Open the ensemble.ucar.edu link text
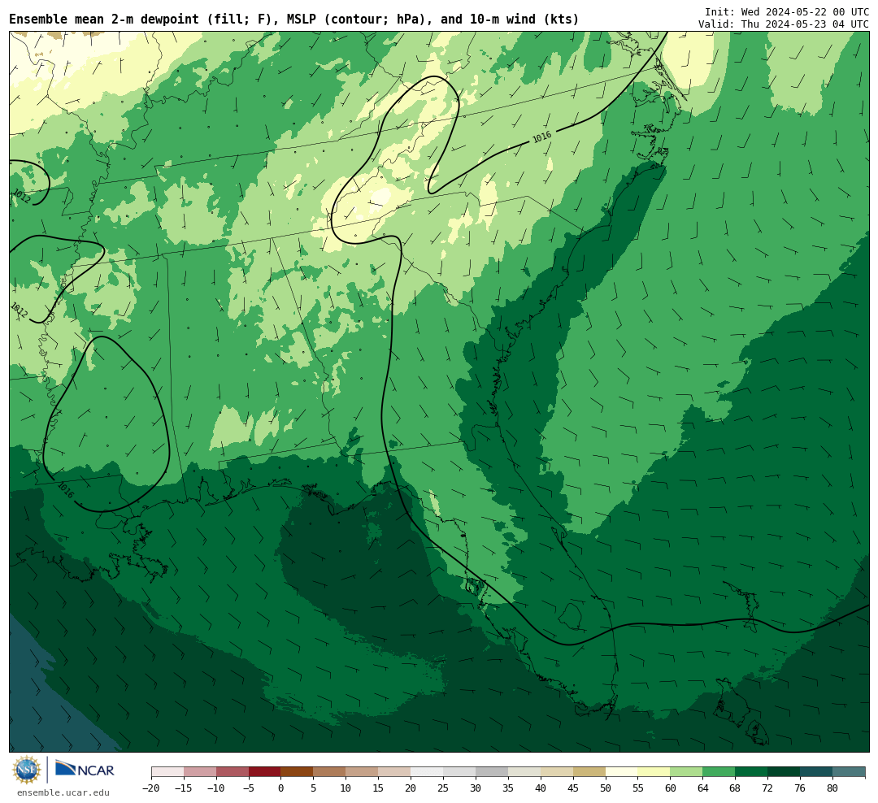Image resolution: width=878 pixels, height=803 pixels. click(63, 792)
